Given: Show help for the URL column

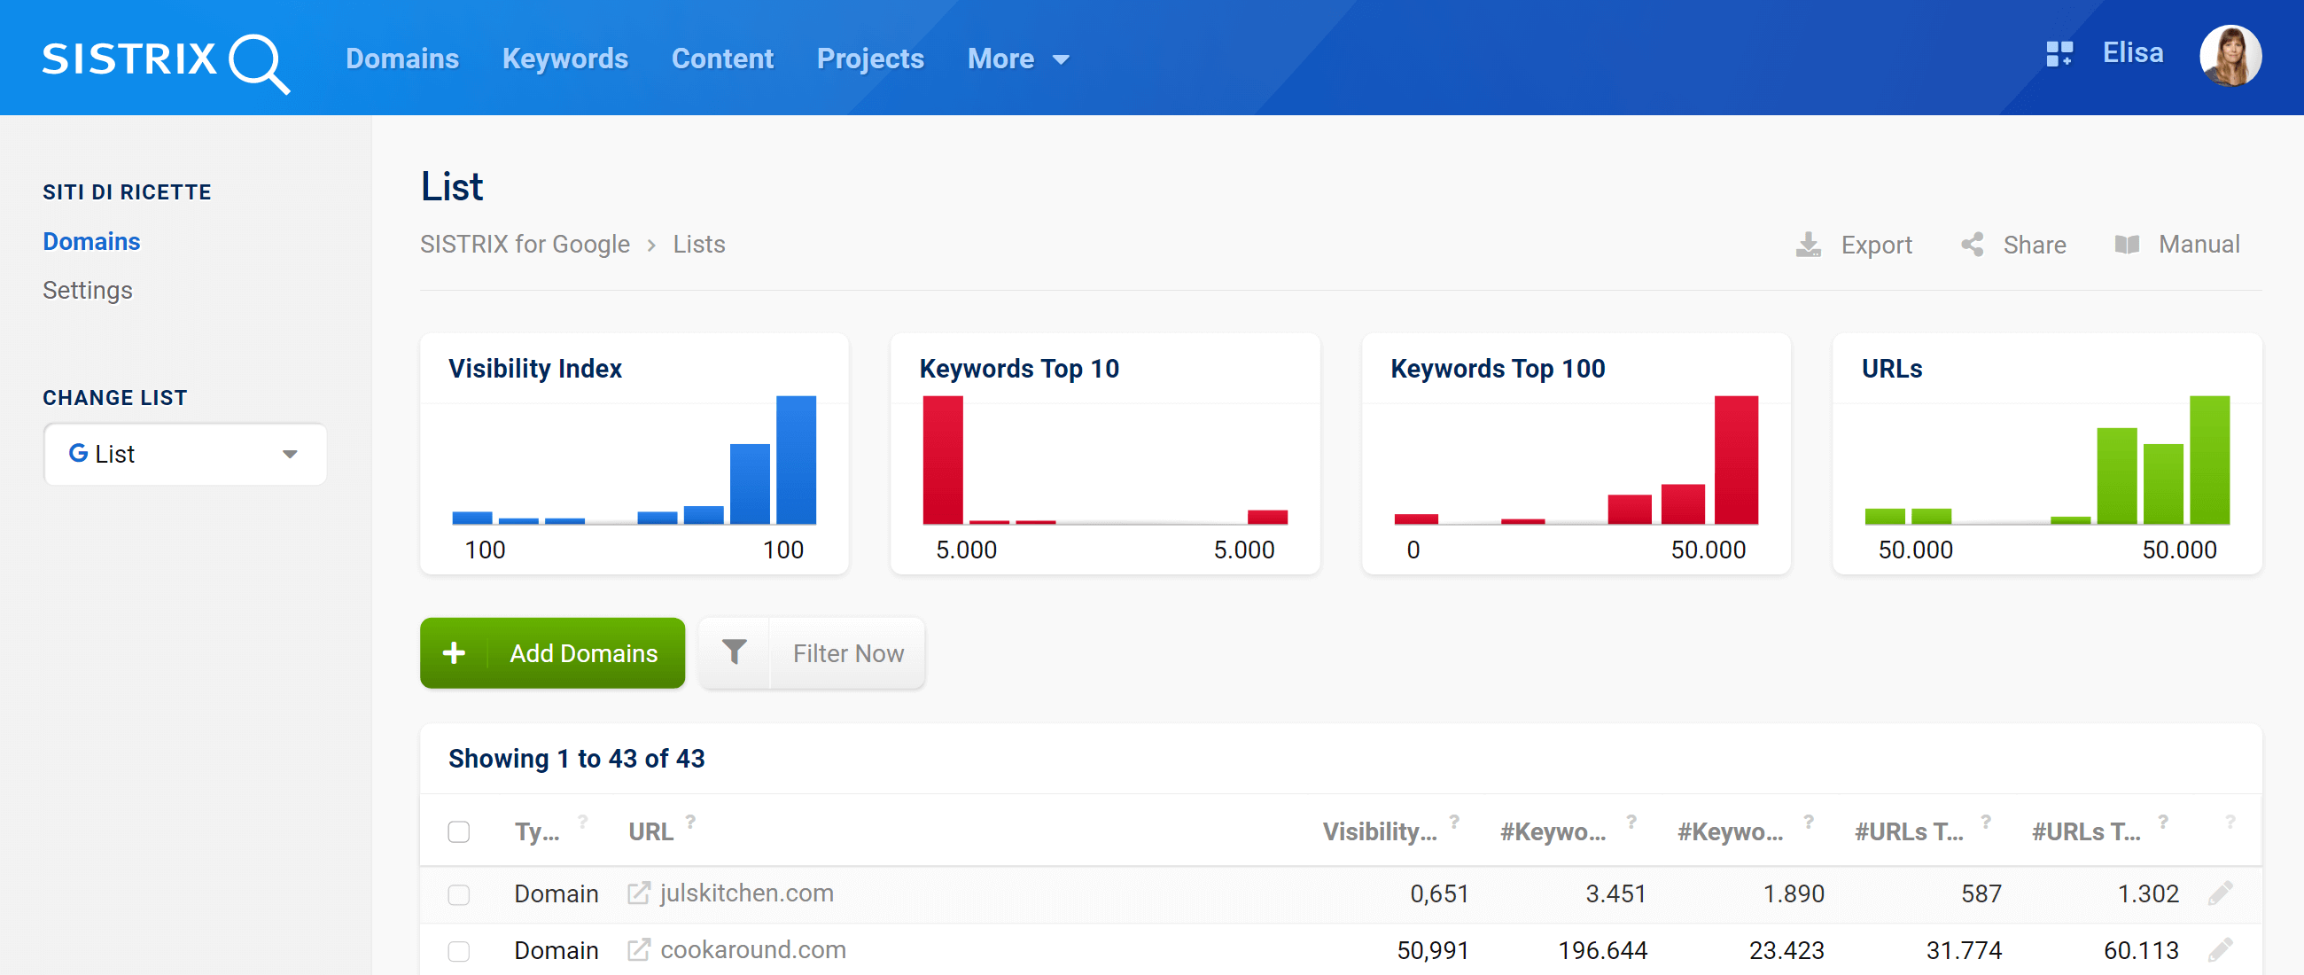Looking at the screenshot, I should coord(690,821).
